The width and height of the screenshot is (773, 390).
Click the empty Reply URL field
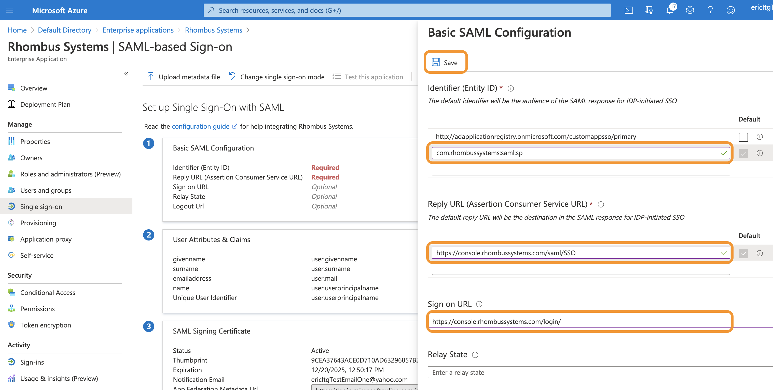click(x=581, y=269)
